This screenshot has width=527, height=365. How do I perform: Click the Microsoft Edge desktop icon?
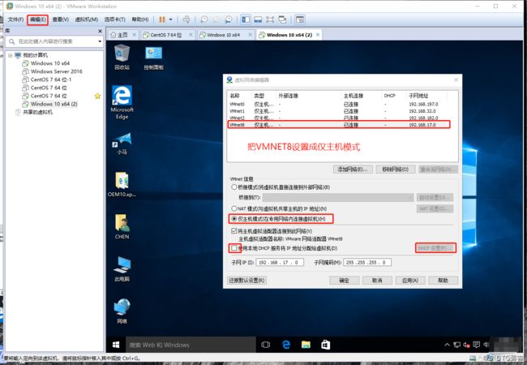122,102
